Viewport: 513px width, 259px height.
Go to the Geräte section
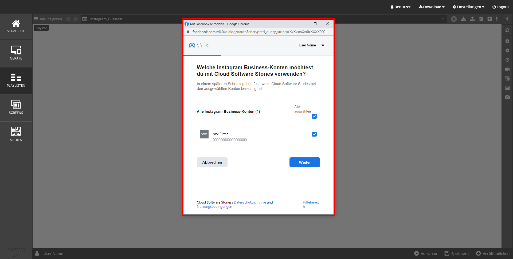point(16,53)
